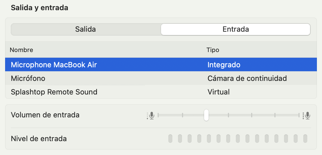Switch to the Entrada tab
The image size is (322, 155).
pos(236,29)
